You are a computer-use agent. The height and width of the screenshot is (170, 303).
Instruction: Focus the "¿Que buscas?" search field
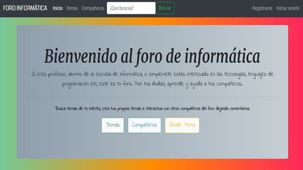(x=131, y=8)
